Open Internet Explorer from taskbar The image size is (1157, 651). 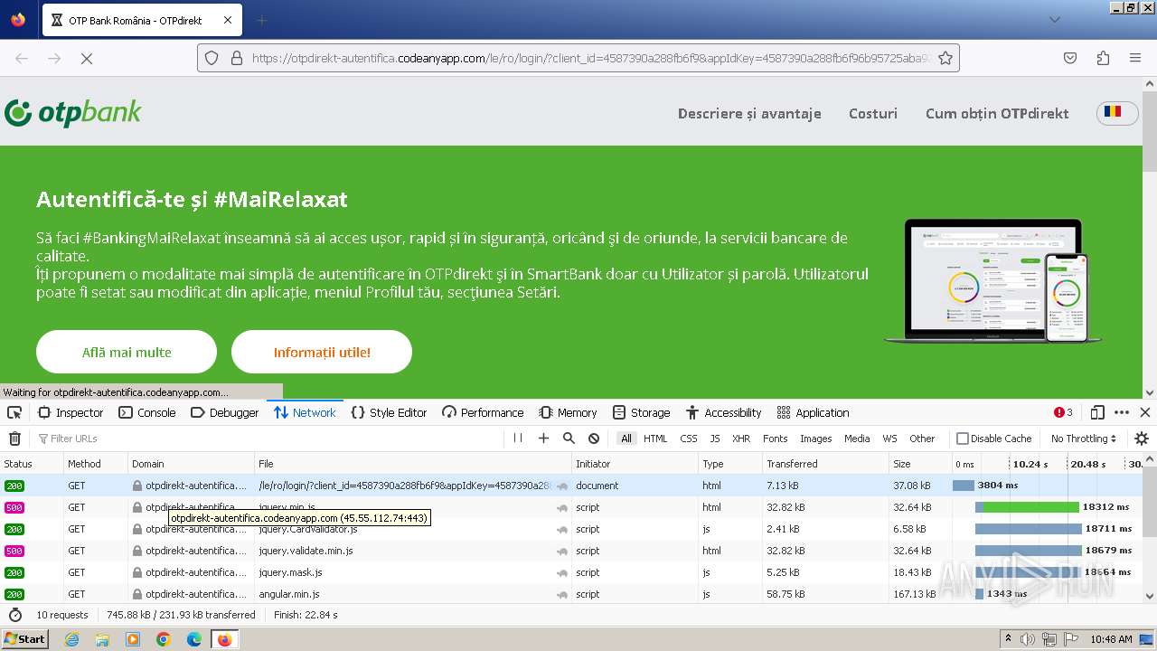(x=71, y=639)
